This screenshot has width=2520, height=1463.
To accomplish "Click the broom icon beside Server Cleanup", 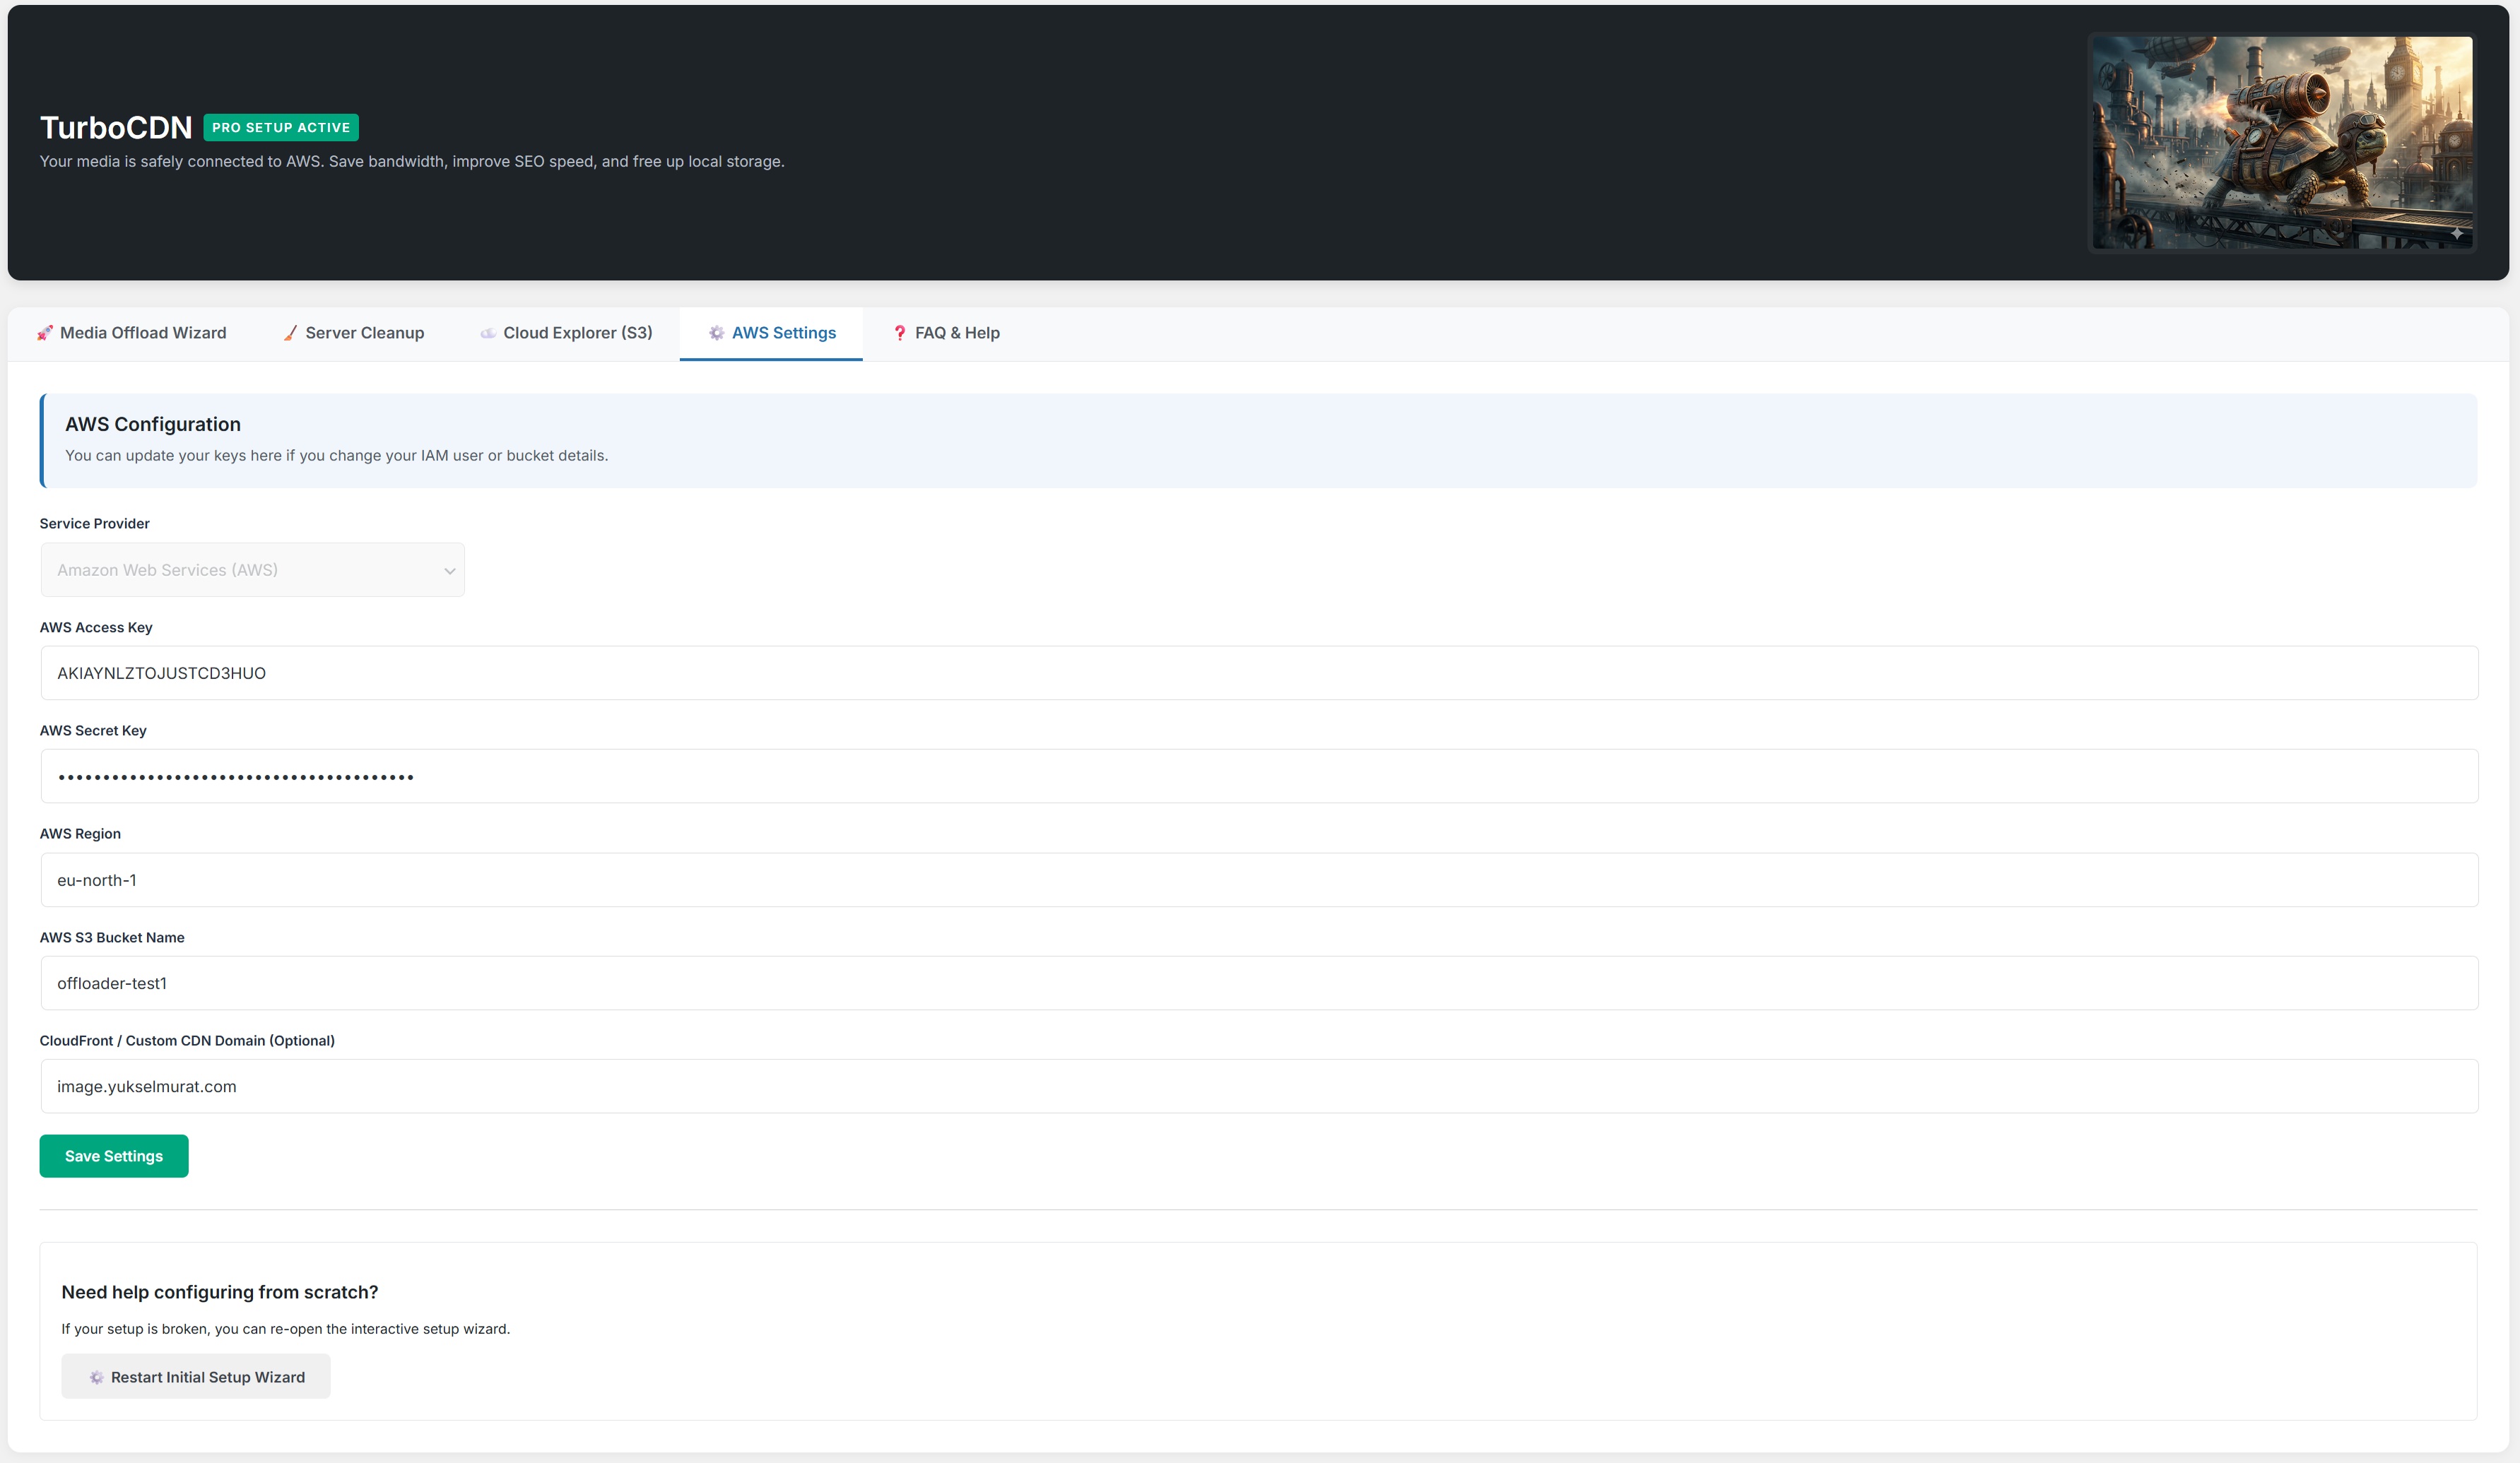I will click(x=290, y=333).
